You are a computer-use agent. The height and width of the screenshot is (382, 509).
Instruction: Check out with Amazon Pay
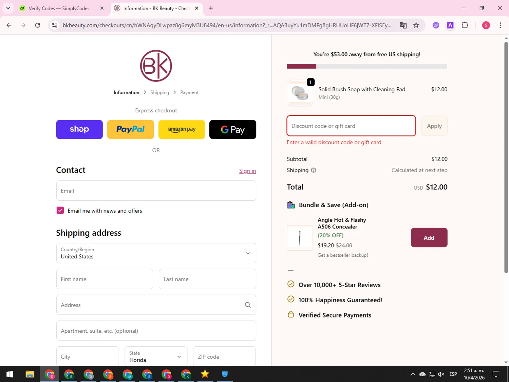pos(182,129)
